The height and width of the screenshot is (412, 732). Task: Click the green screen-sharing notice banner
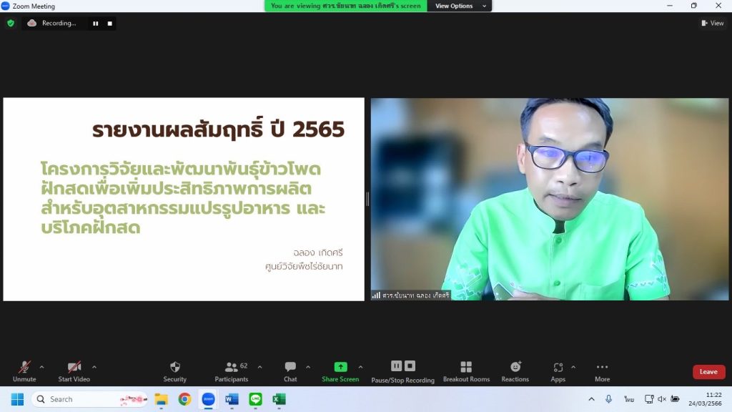coord(345,6)
